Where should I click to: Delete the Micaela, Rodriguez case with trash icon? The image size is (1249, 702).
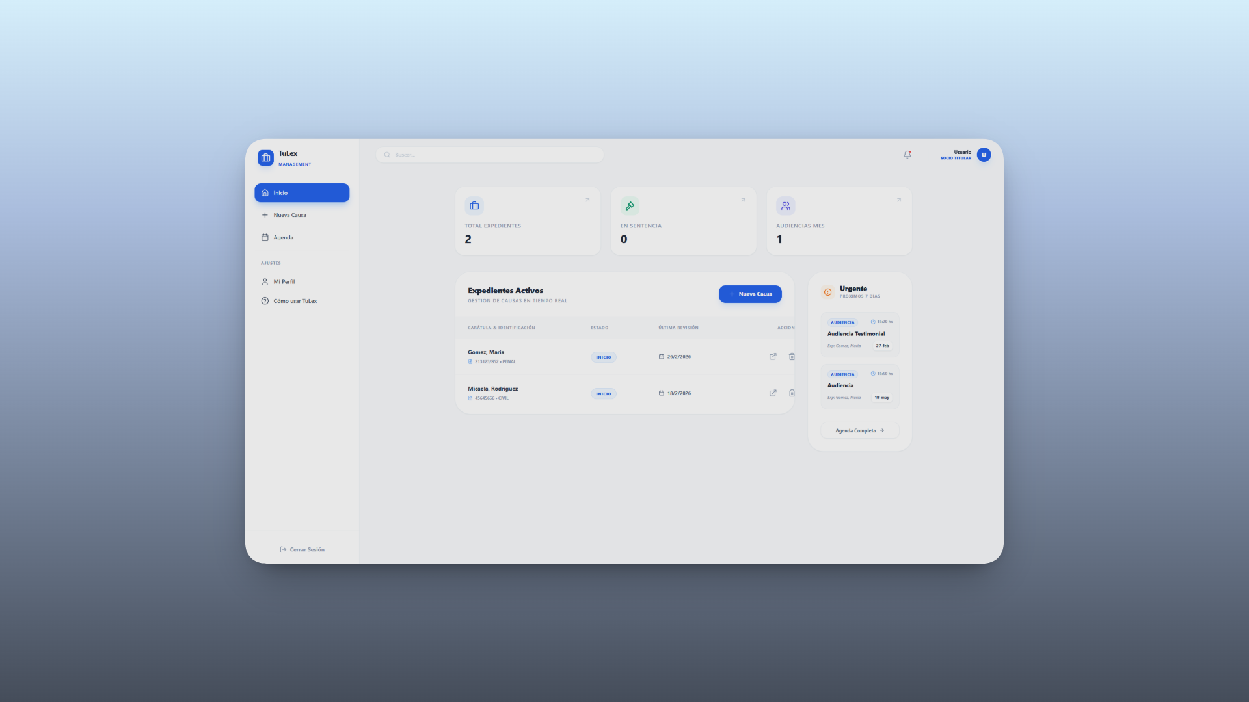[792, 393]
